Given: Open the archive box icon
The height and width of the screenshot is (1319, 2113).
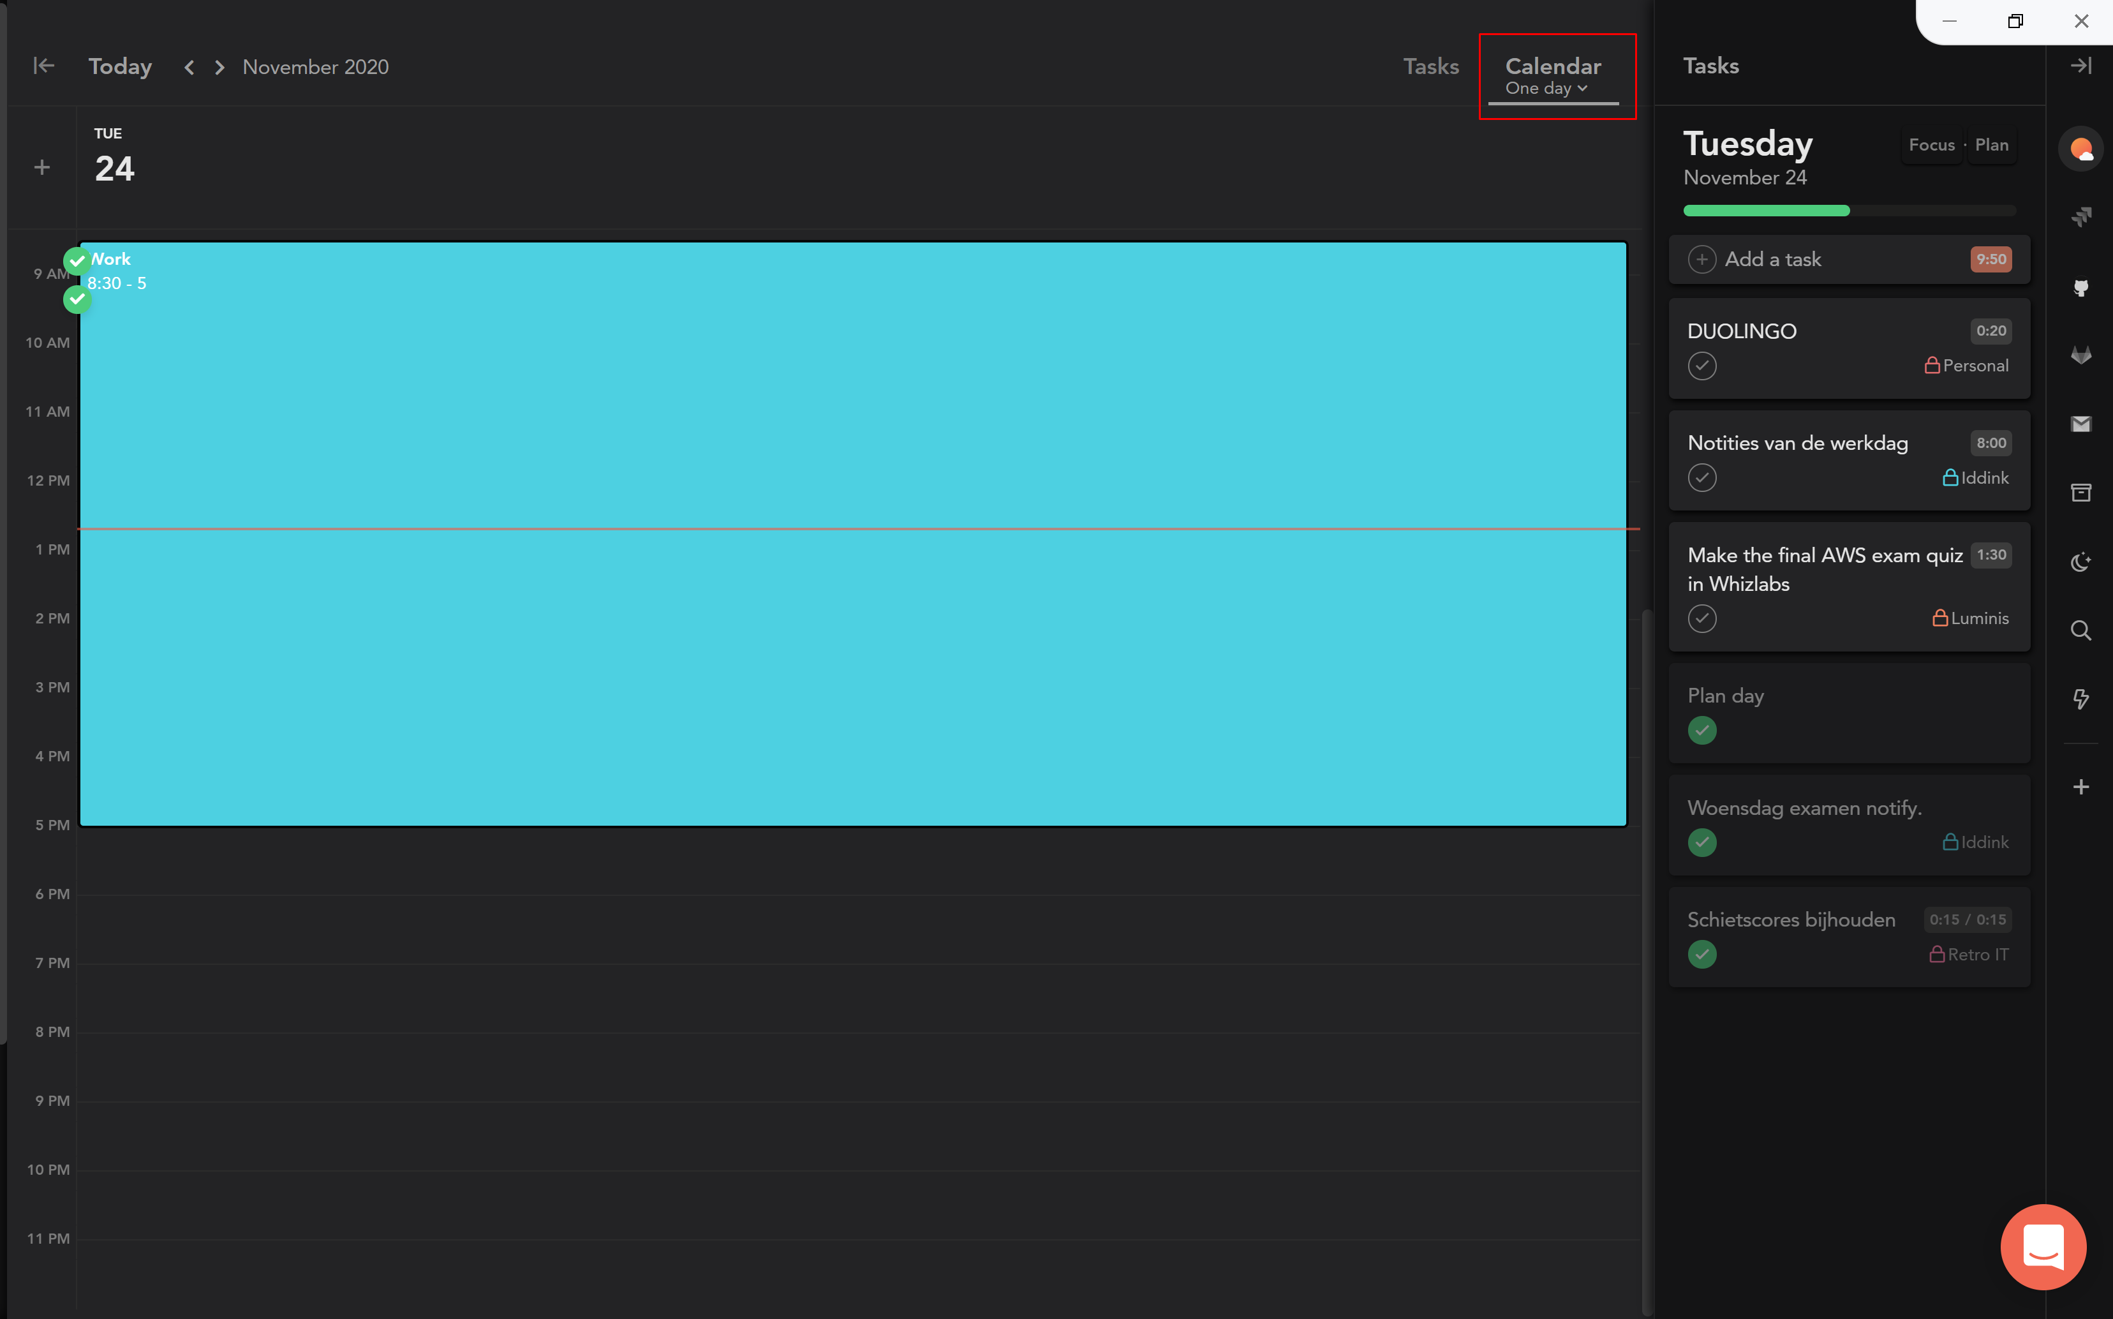Looking at the screenshot, I should [x=2080, y=493].
